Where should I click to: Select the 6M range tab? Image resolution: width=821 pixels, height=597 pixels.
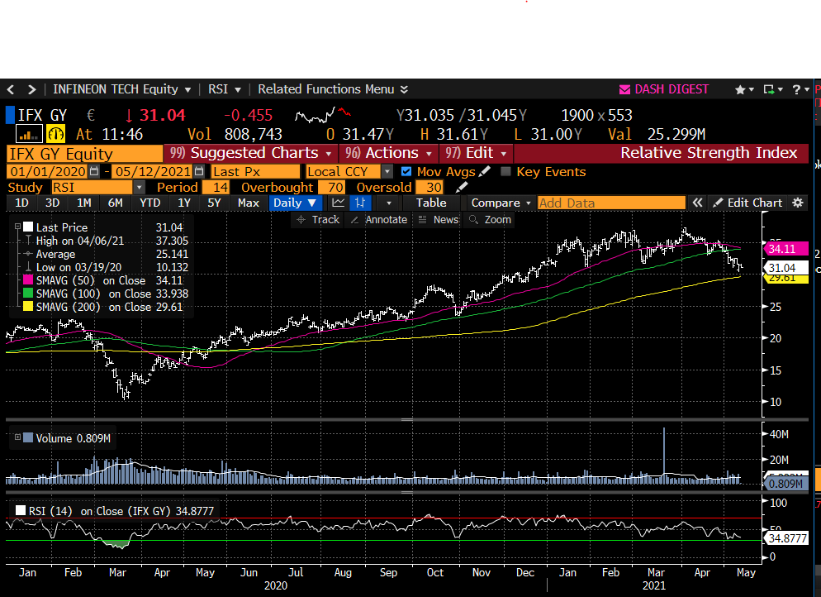coord(115,203)
